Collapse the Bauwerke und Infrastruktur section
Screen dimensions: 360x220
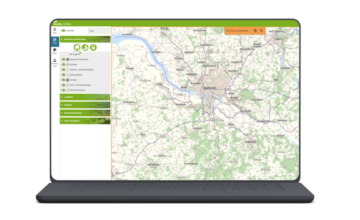pyautogui.click(x=85, y=39)
